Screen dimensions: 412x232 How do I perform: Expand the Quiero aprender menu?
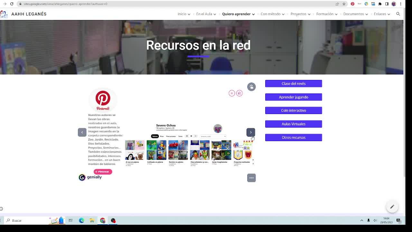(253, 14)
